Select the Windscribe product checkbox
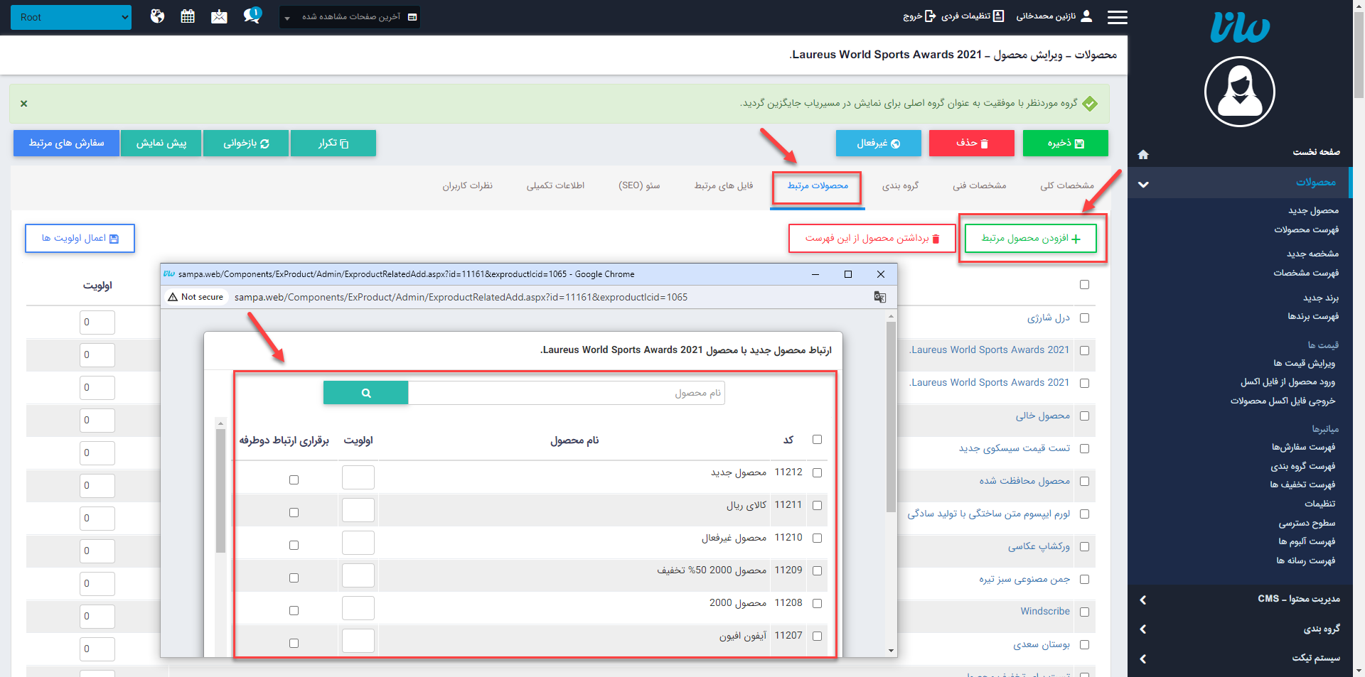Screen dimensions: 1365x677 [x=1084, y=612]
